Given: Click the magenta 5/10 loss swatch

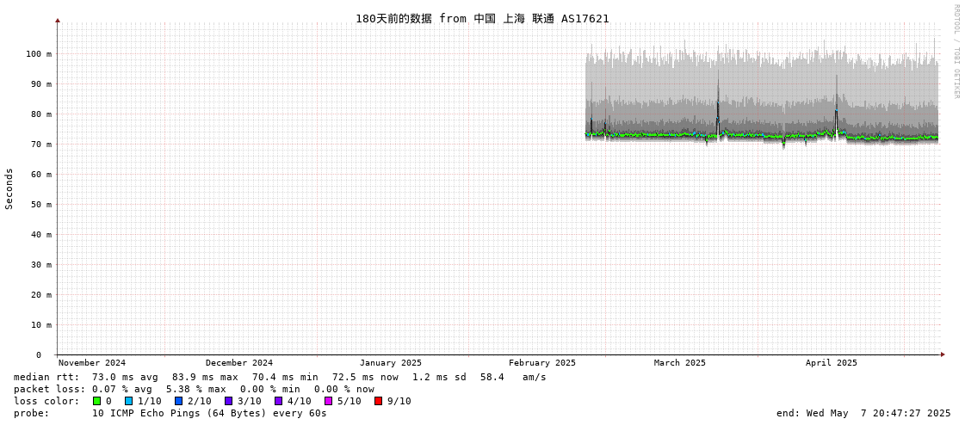Looking at the screenshot, I should pyautogui.click(x=328, y=401).
